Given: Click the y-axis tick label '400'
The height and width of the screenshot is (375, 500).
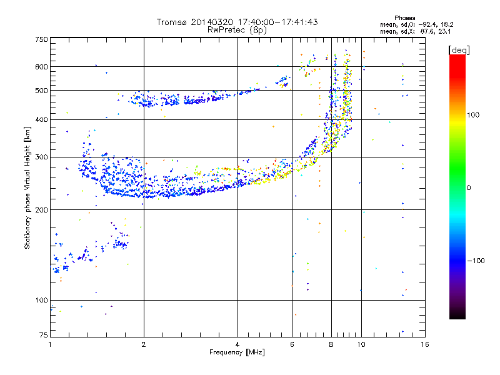Looking at the screenshot, I should click(41, 120).
